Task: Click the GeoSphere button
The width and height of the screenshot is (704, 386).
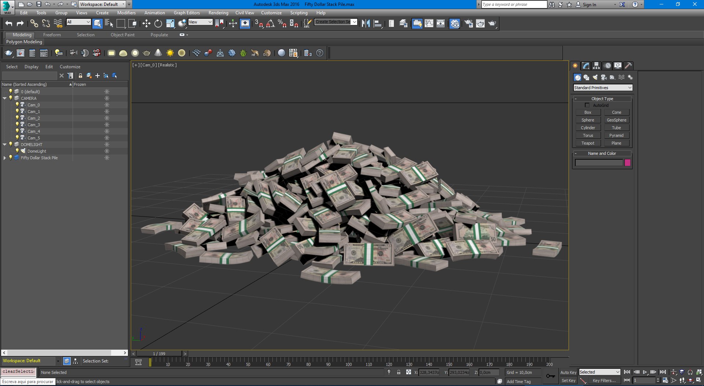Action: point(616,120)
